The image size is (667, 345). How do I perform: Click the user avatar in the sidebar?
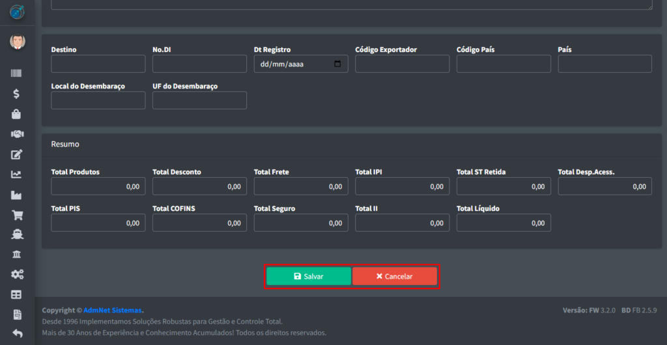[17, 42]
